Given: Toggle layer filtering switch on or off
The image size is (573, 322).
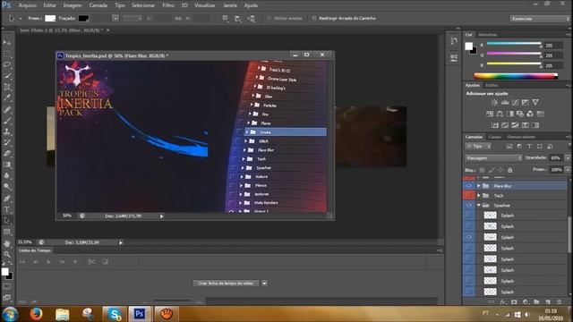Looking at the screenshot, I should click(569, 146).
